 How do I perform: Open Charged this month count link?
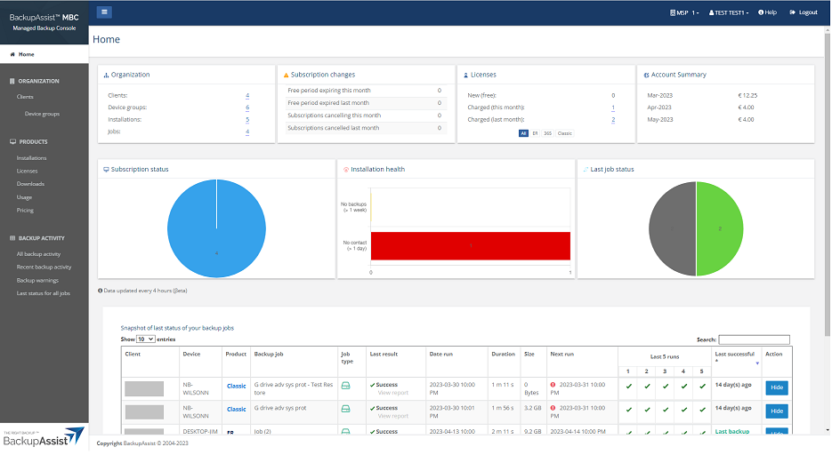point(613,108)
